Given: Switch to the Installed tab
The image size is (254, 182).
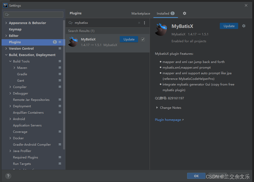Looking at the screenshot, I should coord(166,14).
